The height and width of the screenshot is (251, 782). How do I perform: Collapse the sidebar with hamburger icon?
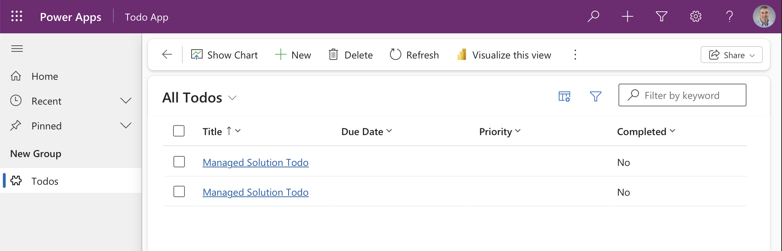pyautogui.click(x=17, y=49)
